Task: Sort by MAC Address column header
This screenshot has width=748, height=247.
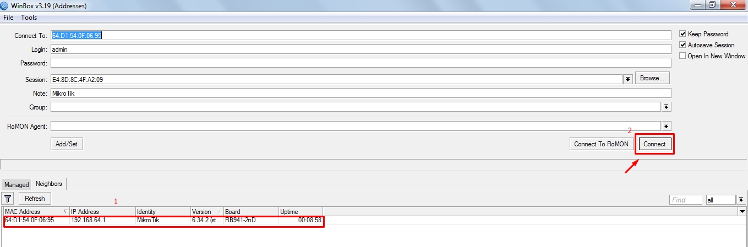Action: point(36,212)
